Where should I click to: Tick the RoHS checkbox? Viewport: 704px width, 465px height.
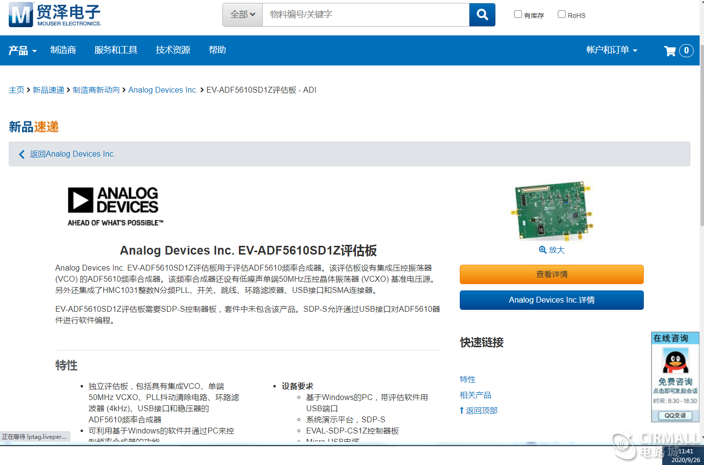click(562, 14)
